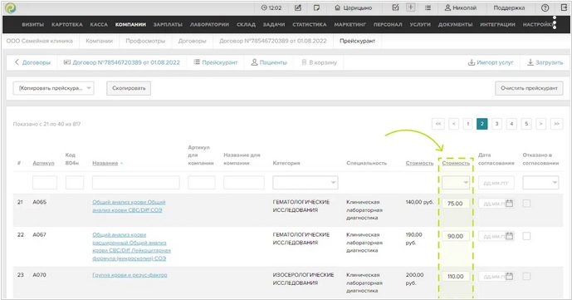Click the green app logo icon

pyautogui.click(x=10, y=8)
